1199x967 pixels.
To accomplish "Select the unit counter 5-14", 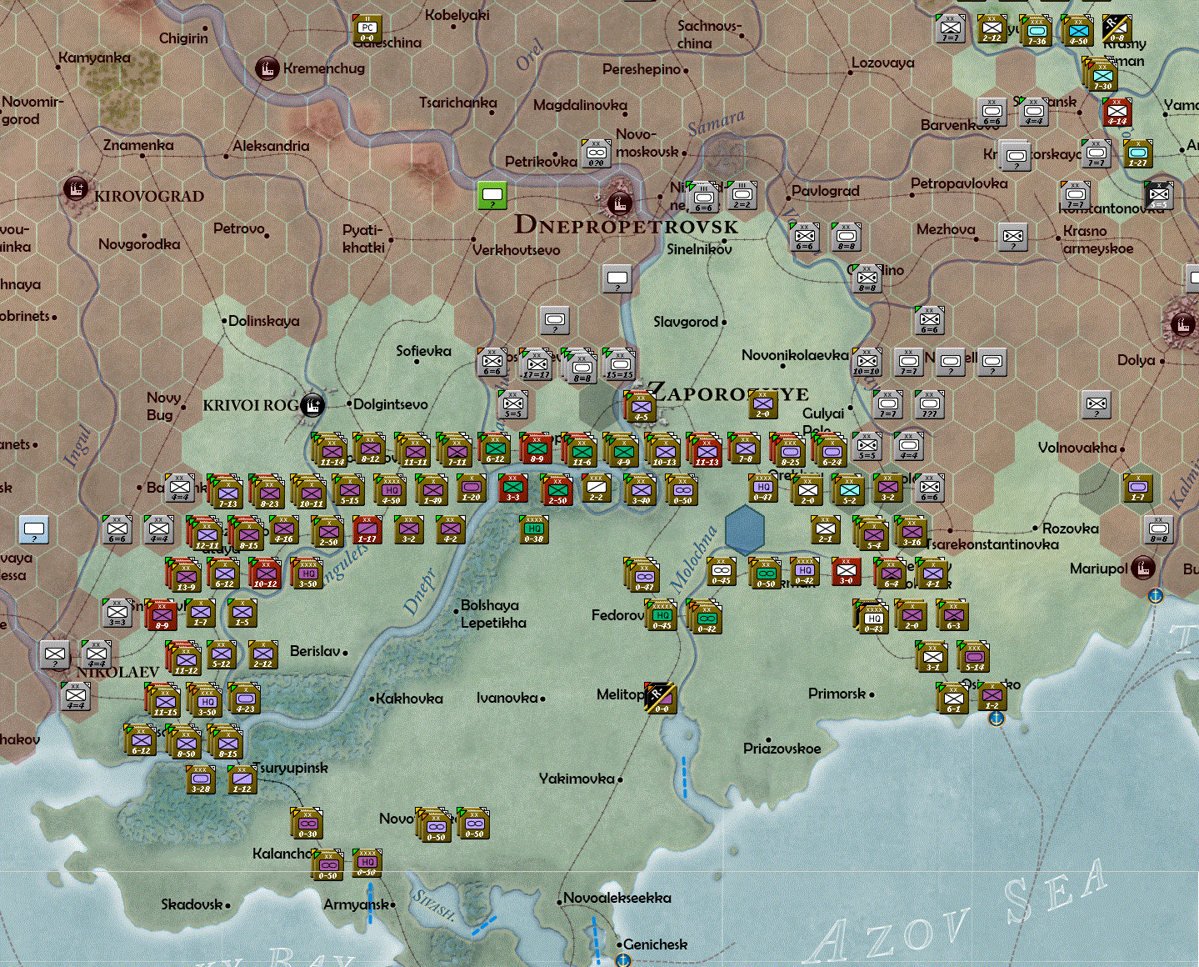I will [974, 657].
